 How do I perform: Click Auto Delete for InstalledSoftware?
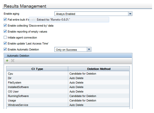pyautogui.click(x=76, y=87)
